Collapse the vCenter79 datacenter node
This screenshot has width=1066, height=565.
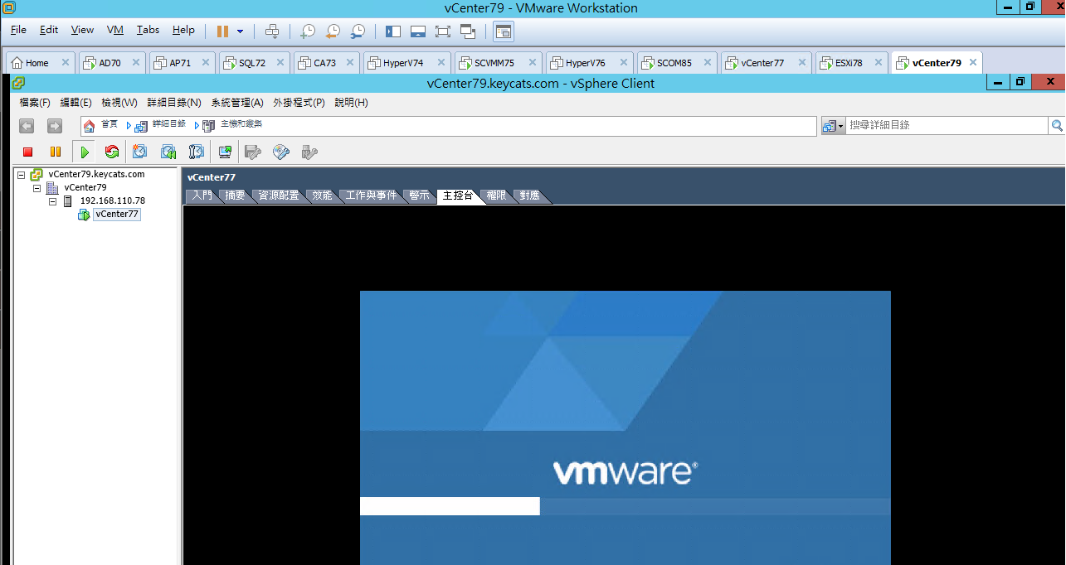pyautogui.click(x=37, y=188)
